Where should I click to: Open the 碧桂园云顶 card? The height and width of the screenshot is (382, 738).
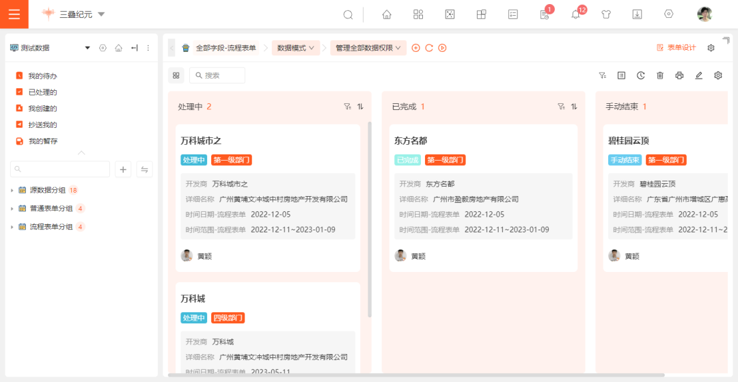[x=666, y=197]
